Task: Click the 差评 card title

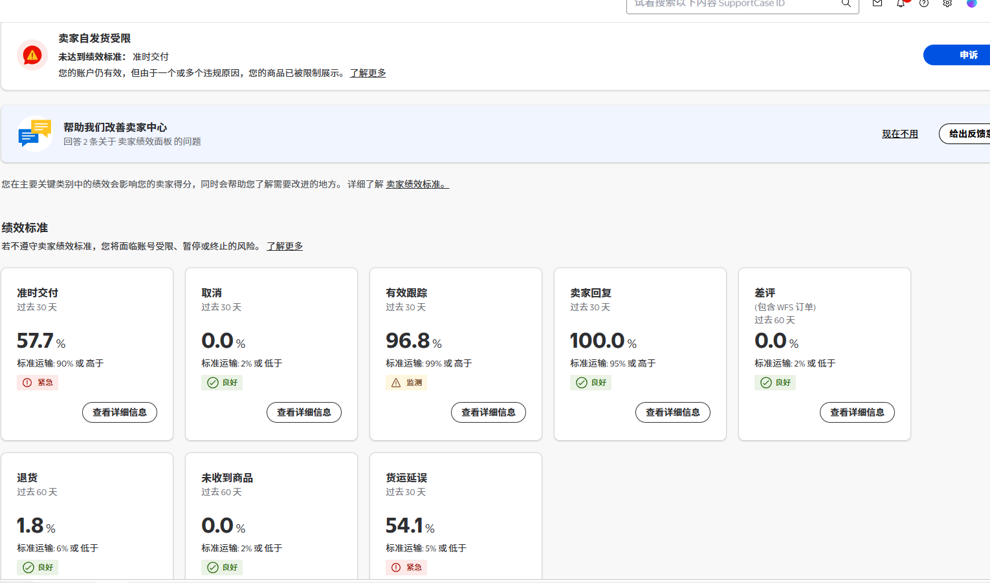Action: pyautogui.click(x=765, y=293)
